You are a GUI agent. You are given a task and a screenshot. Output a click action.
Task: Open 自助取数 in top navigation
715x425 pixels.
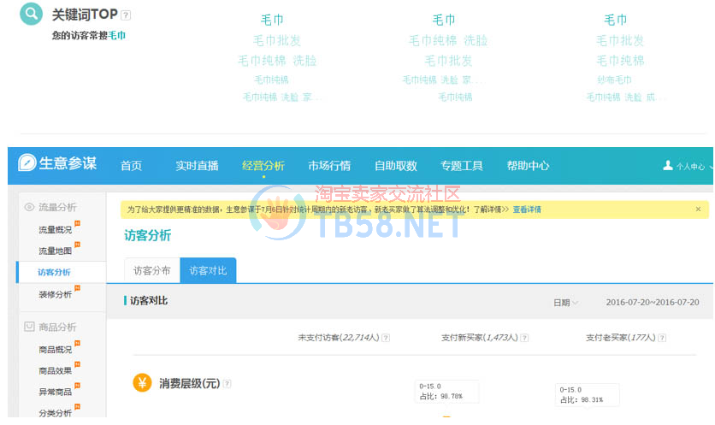point(396,166)
